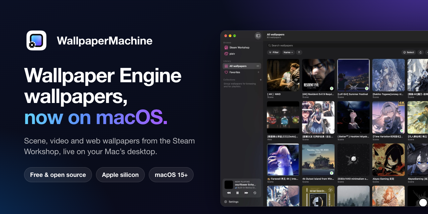Toggle sort direction with the up arrow
Image resolution: width=428 pixels, height=214 pixels.
tap(299, 52)
